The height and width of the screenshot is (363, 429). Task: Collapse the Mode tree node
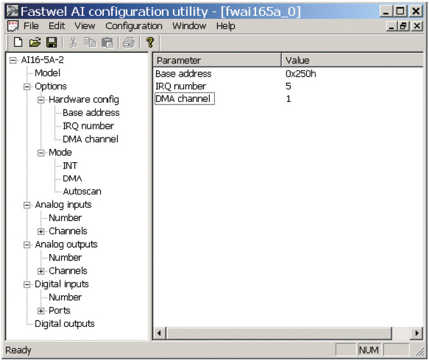(x=41, y=153)
